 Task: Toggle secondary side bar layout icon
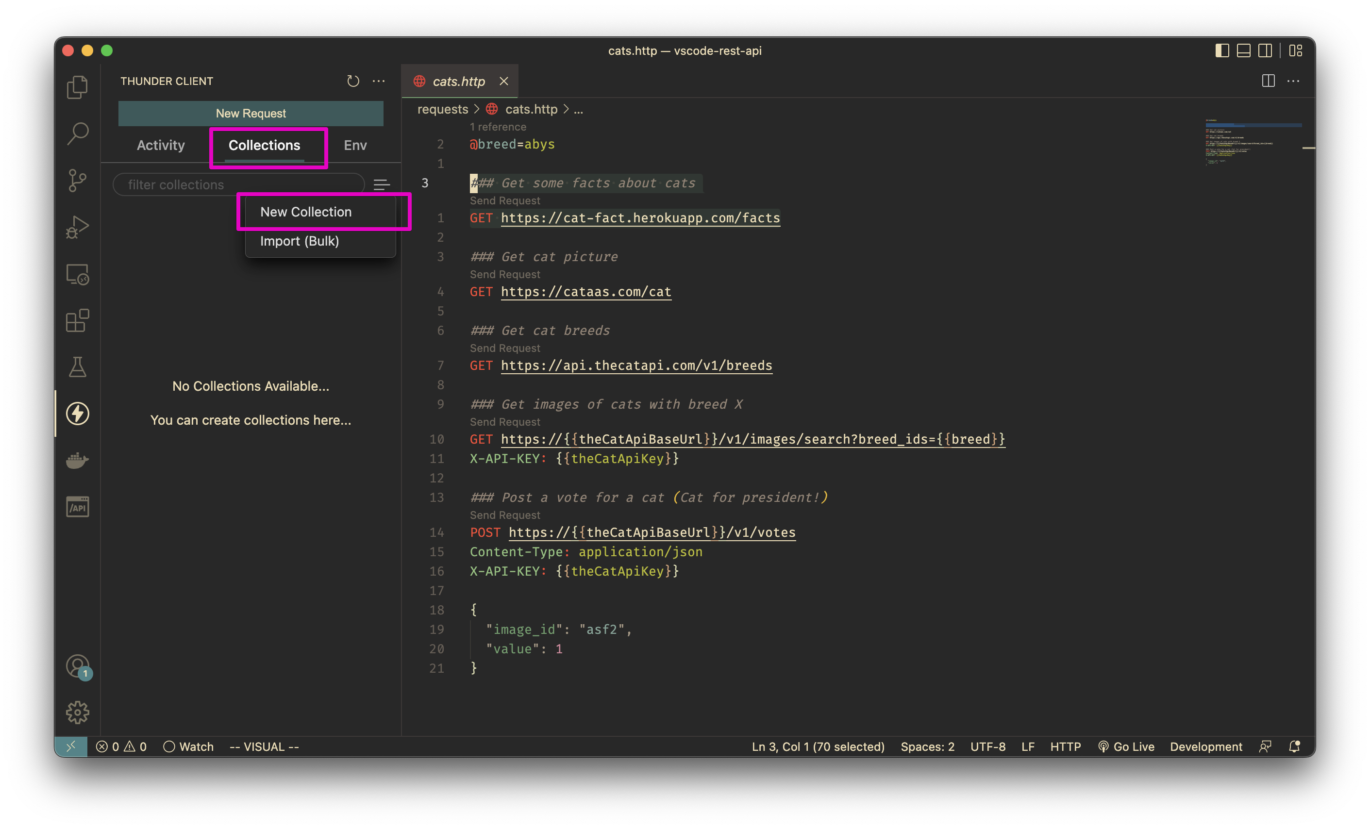click(1265, 50)
